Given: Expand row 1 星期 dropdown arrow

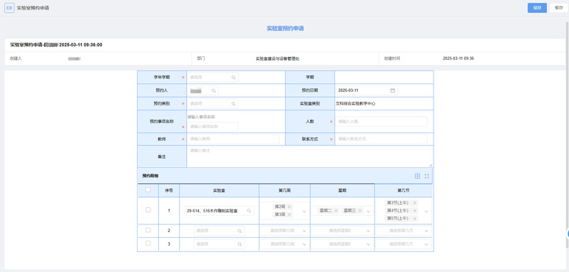Looking at the screenshot, I should 369,211.
